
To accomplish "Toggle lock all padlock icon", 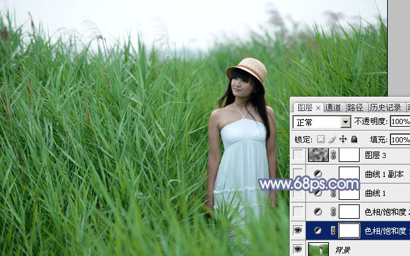I will 354,139.
